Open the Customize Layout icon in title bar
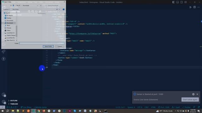Viewport: 202px width, 113px height. pos(186,2)
